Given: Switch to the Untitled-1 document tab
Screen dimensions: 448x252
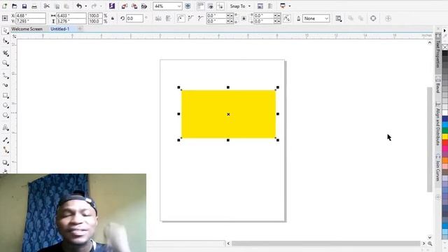Looking at the screenshot, I should point(59,29).
